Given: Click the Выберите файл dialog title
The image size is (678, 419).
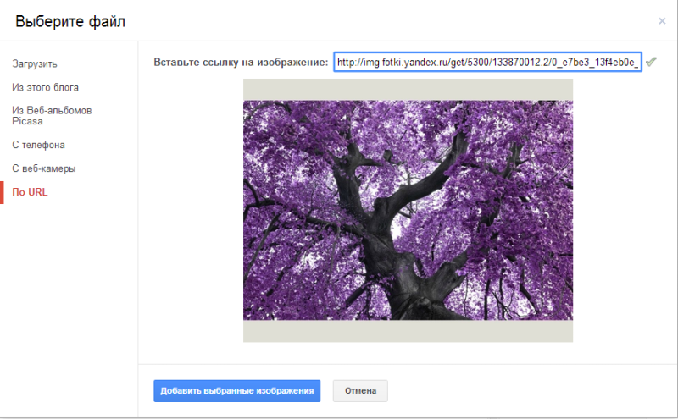Looking at the screenshot, I should [x=70, y=21].
